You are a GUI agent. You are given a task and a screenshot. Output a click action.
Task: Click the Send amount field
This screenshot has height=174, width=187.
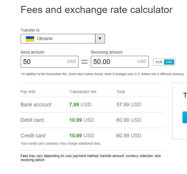click(50, 62)
